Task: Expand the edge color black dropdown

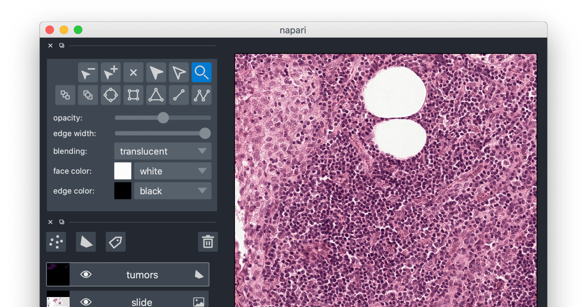Action: click(172, 191)
